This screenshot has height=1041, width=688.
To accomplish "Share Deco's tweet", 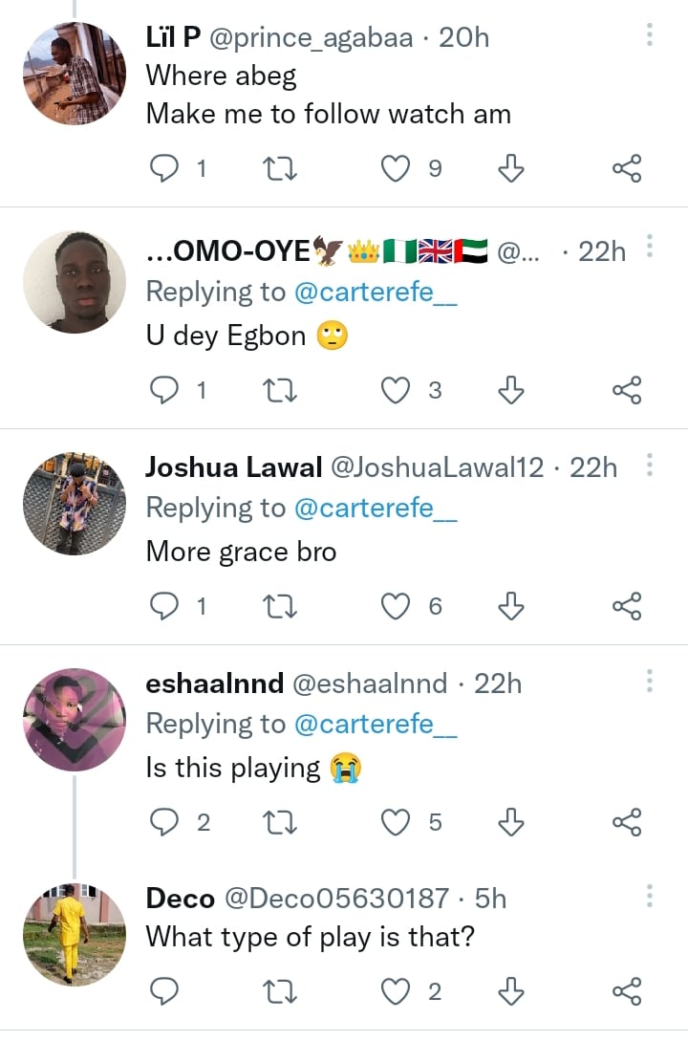I will click(x=626, y=992).
